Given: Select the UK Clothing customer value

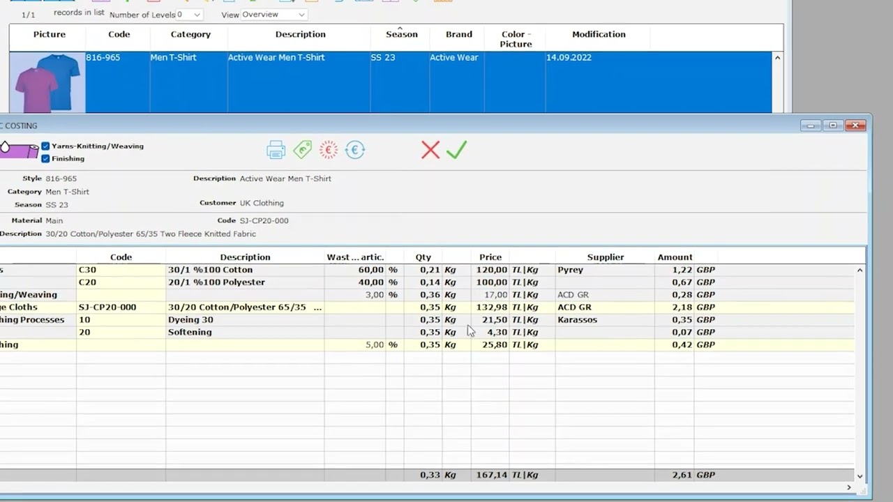Looking at the screenshot, I should click(x=262, y=204).
